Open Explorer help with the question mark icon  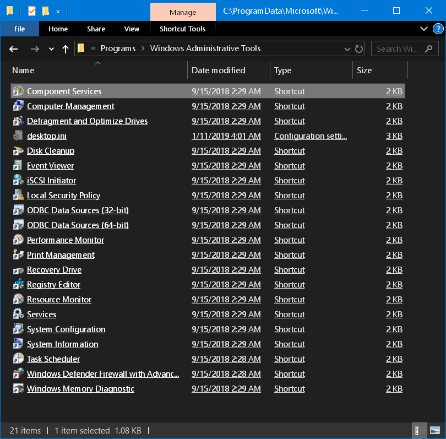pyautogui.click(x=438, y=29)
